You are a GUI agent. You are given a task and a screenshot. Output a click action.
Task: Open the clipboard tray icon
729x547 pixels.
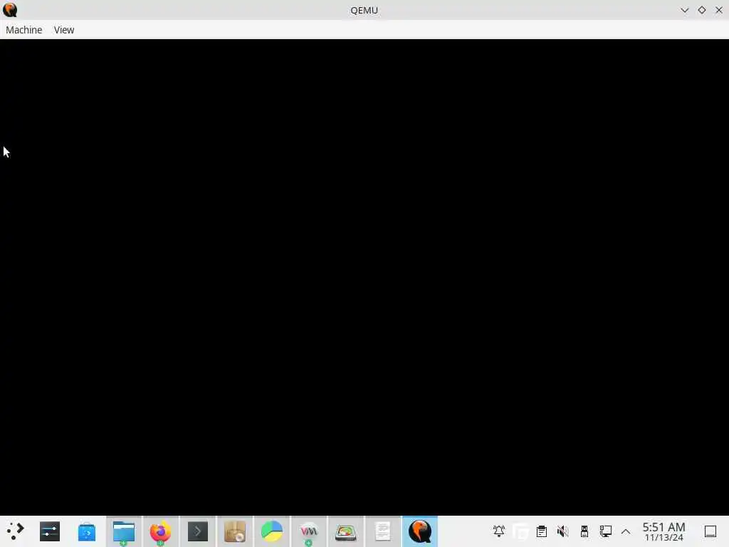(542, 531)
